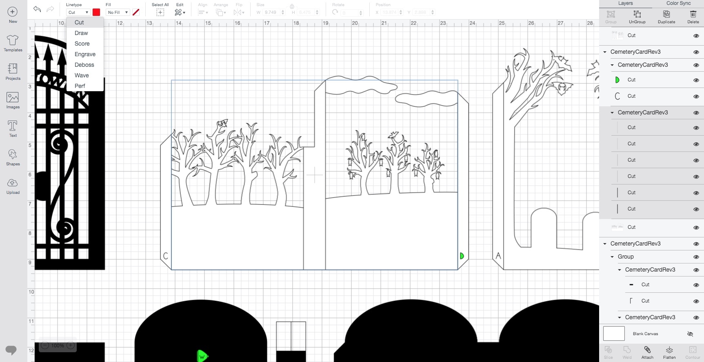704x362 pixels.
Task: Click the Undo arrow
Action: [x=37, y=9]
